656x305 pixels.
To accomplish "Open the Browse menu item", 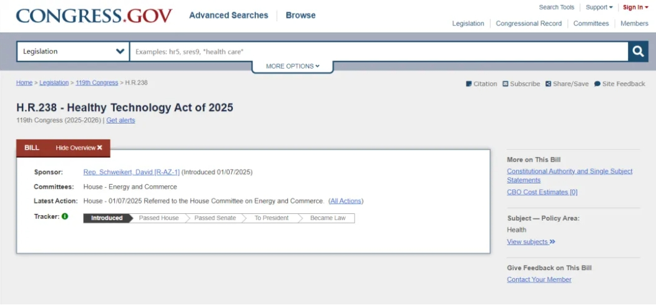I will (300, 16).
